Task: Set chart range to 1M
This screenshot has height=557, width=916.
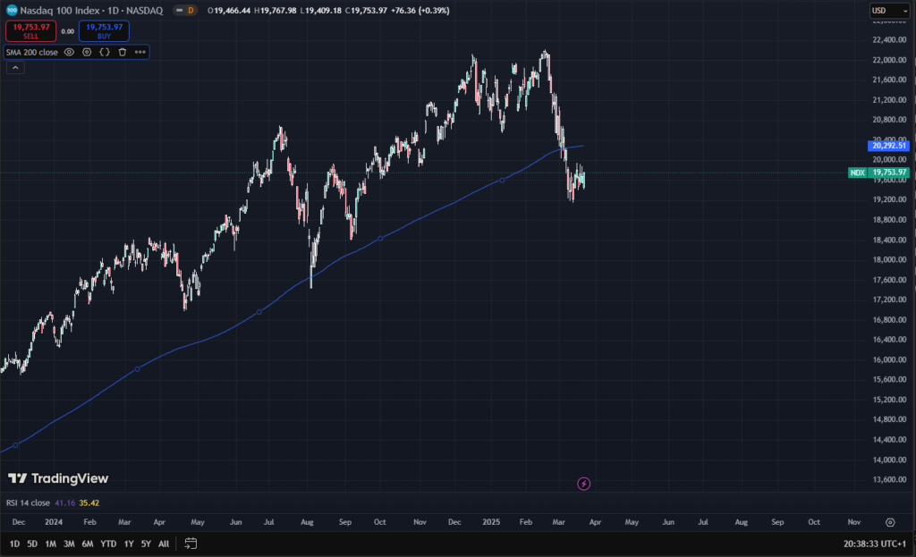Action: (51, 544)
